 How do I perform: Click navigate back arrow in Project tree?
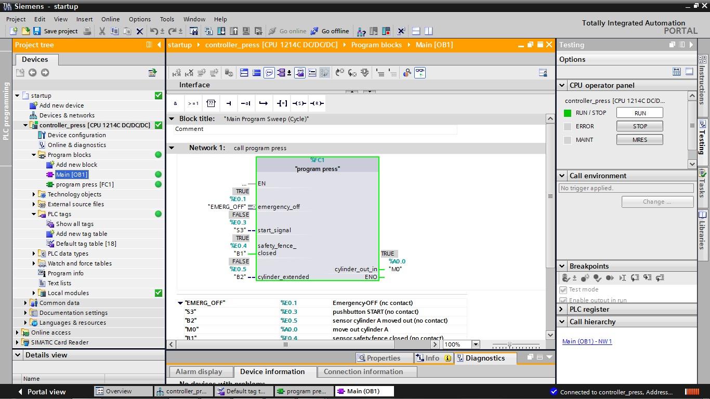pos(33,73)
